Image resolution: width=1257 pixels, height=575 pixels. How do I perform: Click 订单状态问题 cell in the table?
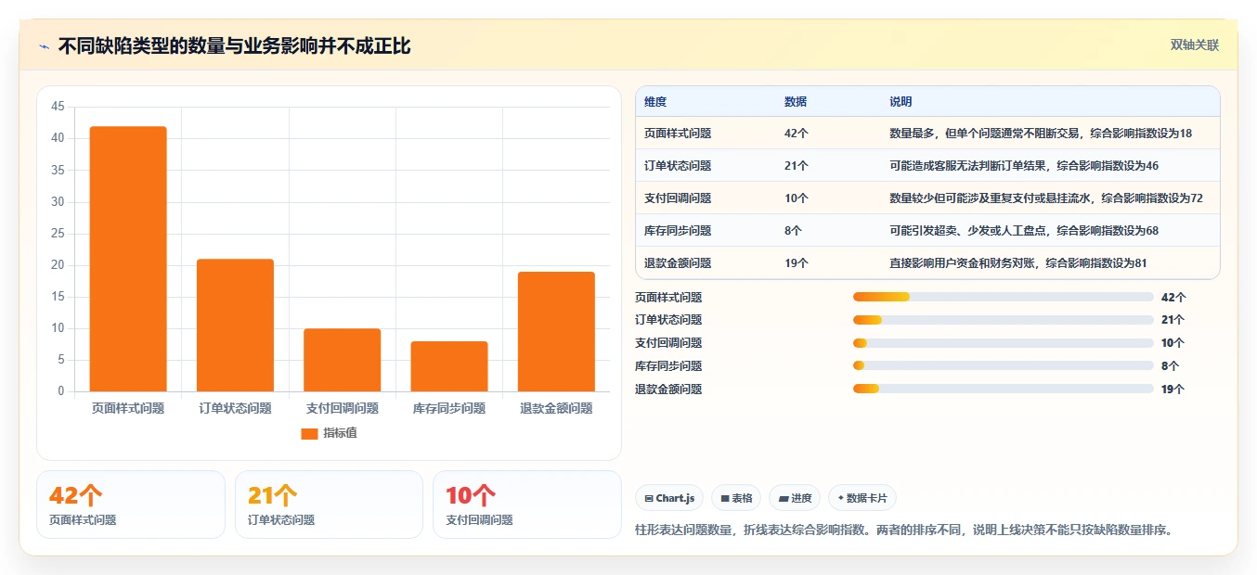(678, 166)
